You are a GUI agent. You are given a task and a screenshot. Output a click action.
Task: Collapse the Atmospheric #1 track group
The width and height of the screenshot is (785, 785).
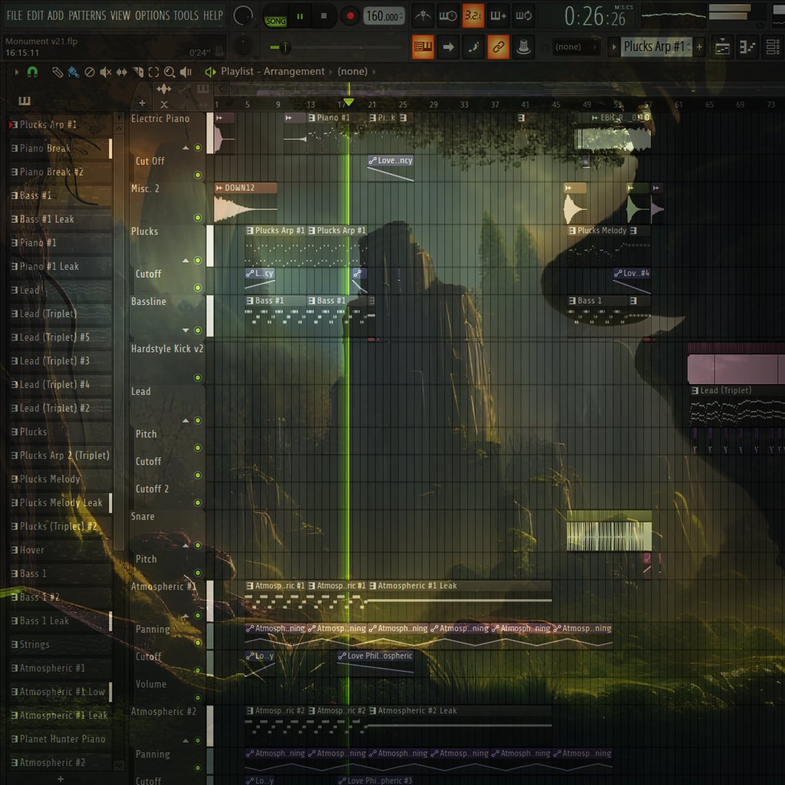click(186, 616)
